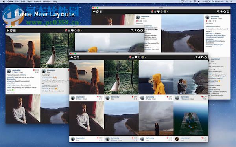Open dayleeaday username under sunset photo in front window
236x147 pixels.
(x=80, y=97)
